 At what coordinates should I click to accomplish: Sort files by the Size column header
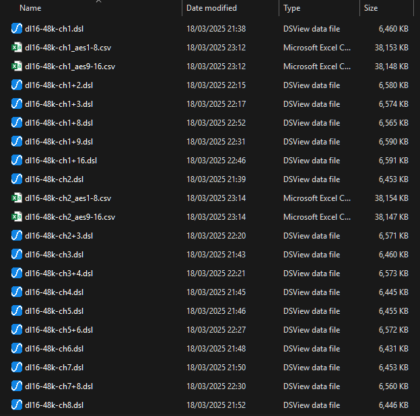point(371,8)
